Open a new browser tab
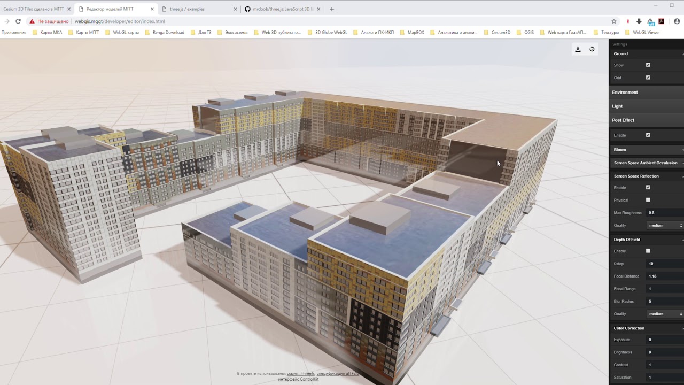684x385 pixels. pyautogui.click(x=332, y=9)
